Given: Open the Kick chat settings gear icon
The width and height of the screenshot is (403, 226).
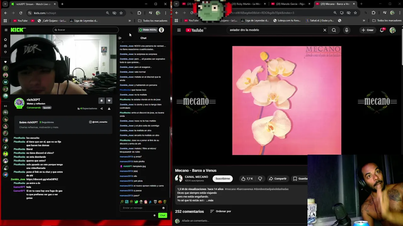Looking at the screenshot, I should click(x=154, y=215).
